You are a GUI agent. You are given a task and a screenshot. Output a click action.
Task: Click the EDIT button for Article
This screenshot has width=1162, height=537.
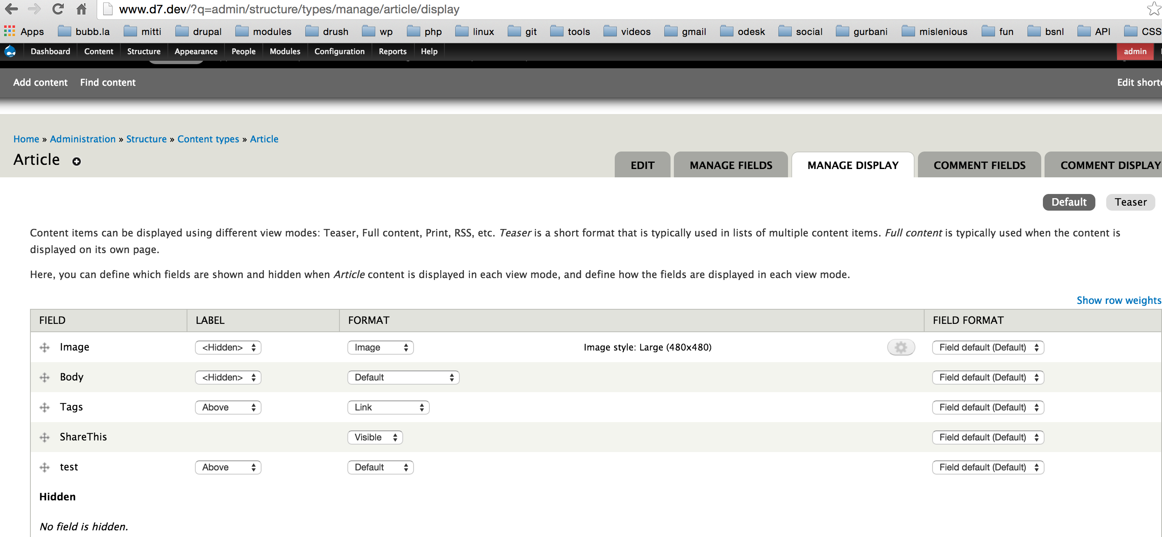tap(641, 165)
